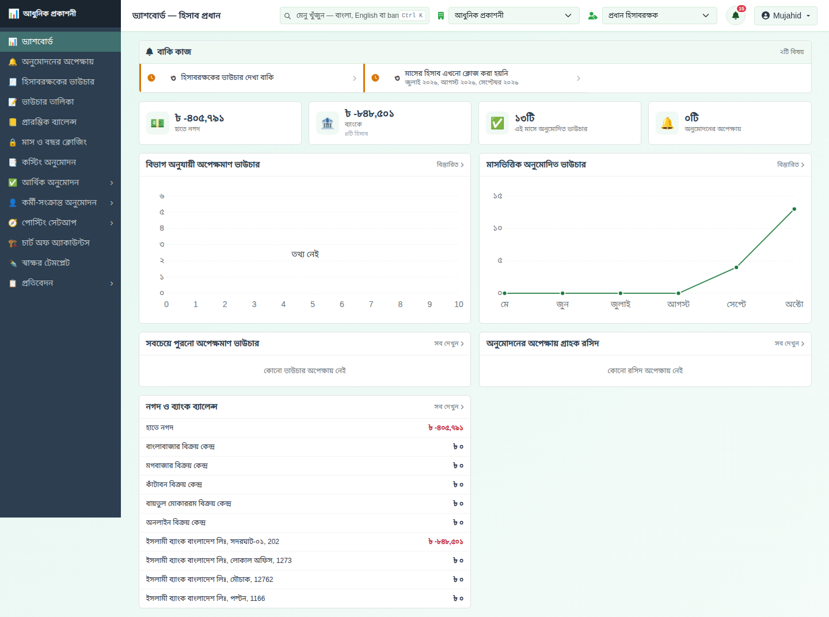Open the আধুনিক প্রকাশনী company dropdown
This screenshot has height=617, width=829.
point(514,16)
